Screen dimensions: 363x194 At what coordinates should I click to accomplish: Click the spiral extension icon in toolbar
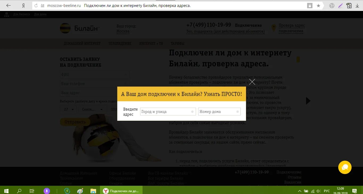click(332, 6)
